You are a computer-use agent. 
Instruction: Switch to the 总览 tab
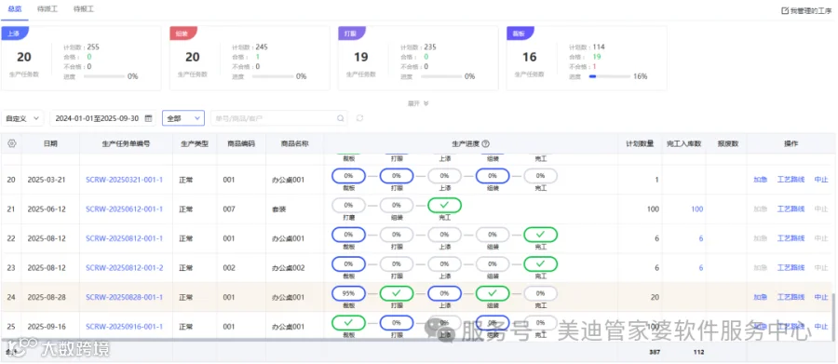click(15, 9)
